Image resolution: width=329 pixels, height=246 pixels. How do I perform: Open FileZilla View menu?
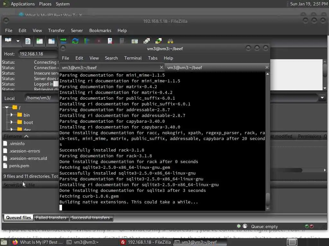[x=37, y=30]
